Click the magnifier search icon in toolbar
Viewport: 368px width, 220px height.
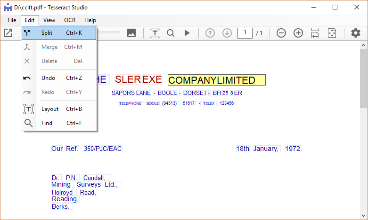[x=171, y=33]
